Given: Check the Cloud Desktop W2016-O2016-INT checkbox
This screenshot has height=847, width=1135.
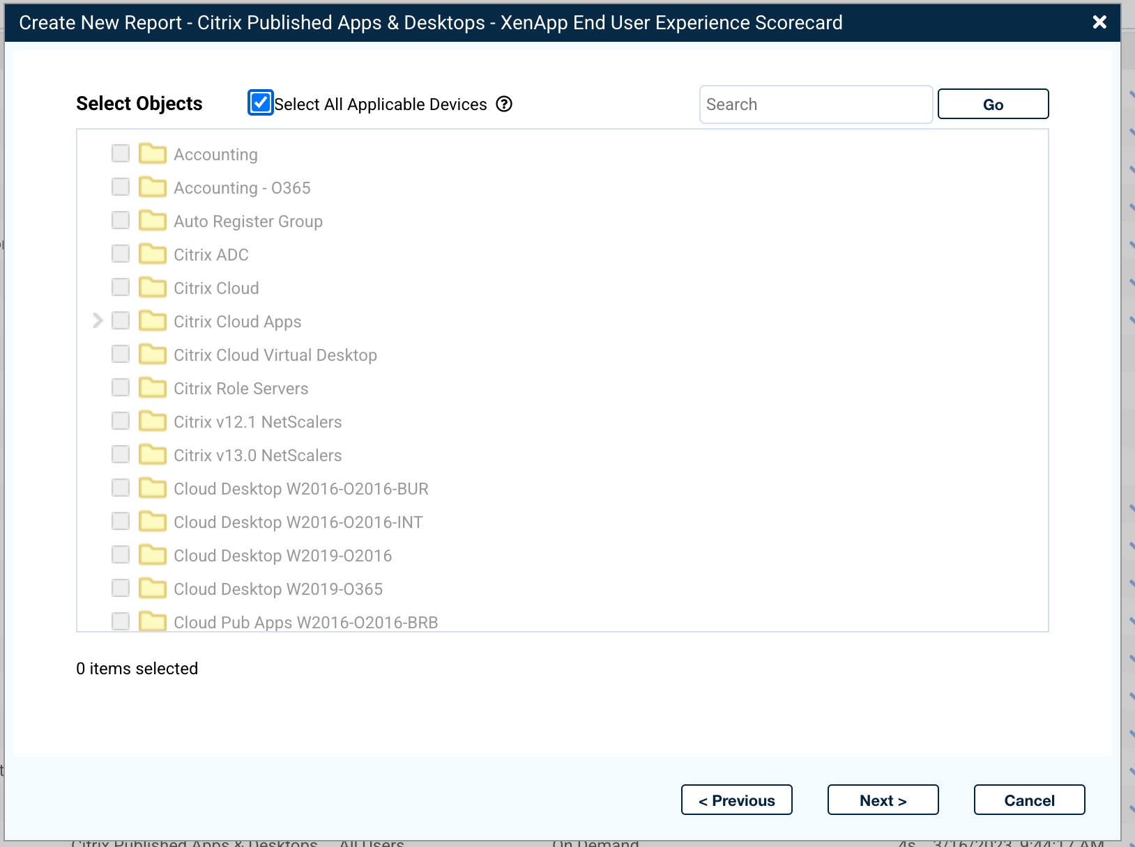Looking at the screenshot, I should 121,521.
